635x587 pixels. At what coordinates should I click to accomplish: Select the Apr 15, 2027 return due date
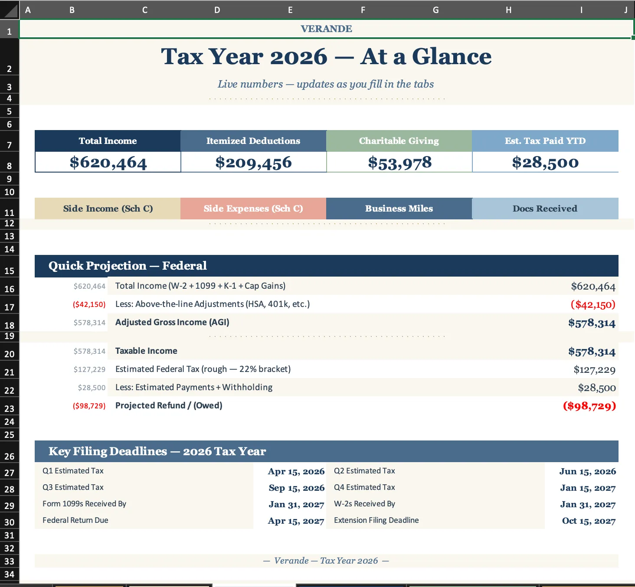pyautogui.click(x=296, y=521)
